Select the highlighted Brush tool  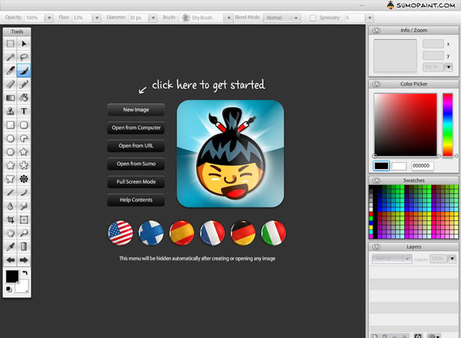pos(24,71)
